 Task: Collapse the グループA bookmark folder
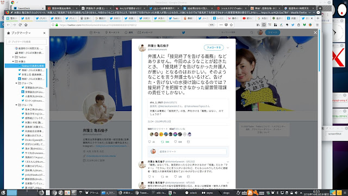(16, 83)
